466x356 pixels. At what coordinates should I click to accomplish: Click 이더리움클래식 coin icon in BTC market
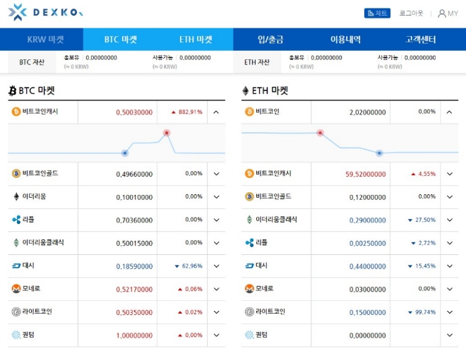click(16, 242)
